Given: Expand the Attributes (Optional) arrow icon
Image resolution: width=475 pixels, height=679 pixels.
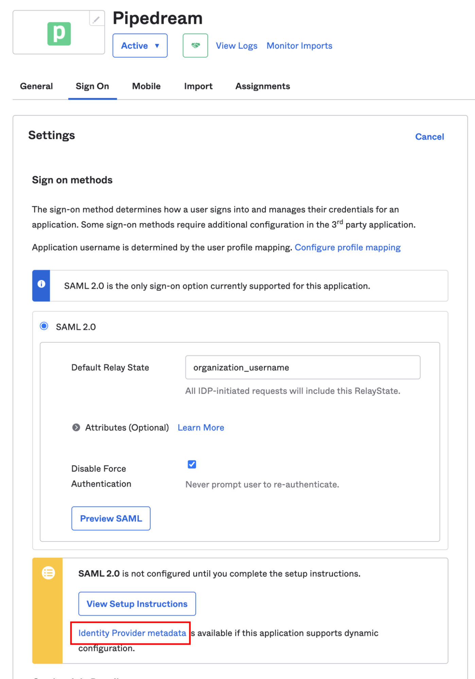Looking at the screenshot, I should [x=76, y=427].
